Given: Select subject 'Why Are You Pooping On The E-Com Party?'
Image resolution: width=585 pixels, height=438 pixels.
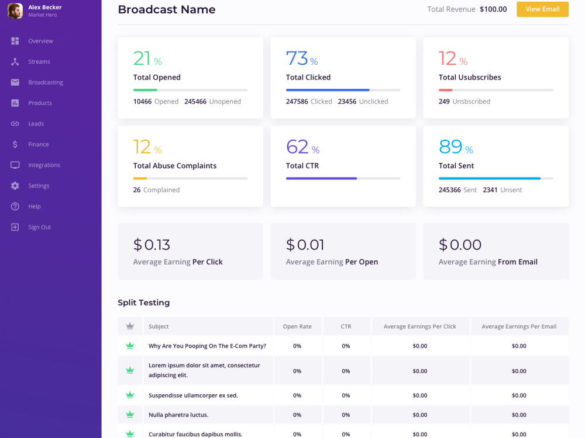Looking at the screenshot, I should [208, 346].
